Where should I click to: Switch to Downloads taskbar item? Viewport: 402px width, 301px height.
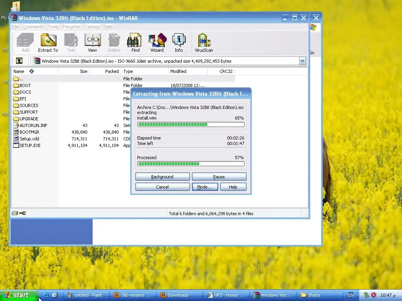[x=179, y=295]
